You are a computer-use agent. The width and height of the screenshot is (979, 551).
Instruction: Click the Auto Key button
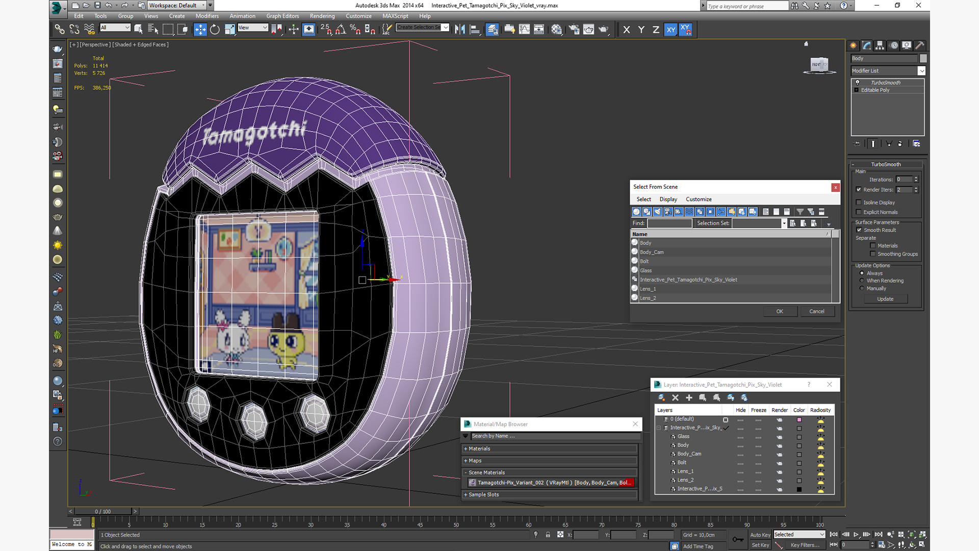(x=760, y=535)
